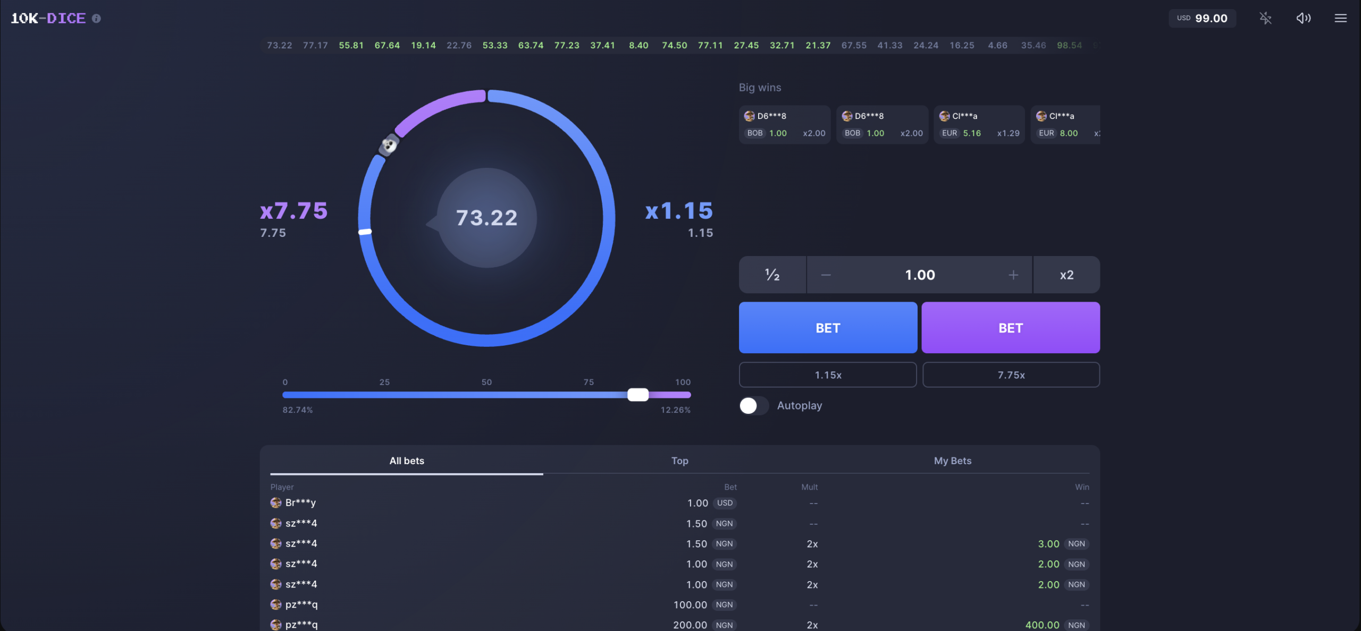Viewport: 1361px width, 631px height.
Task: Decrease bet amount with minus icon
Action: tap(826, 275)
